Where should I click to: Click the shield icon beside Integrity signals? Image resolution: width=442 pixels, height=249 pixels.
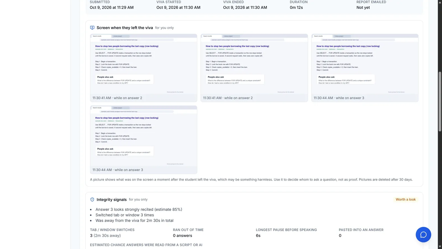click(x=92, y=199)
